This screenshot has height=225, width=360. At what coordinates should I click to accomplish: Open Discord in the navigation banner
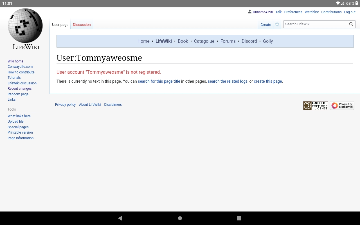coord(249,41)
